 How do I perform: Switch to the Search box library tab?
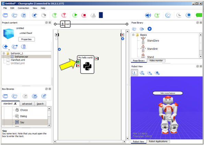(40, 104)
